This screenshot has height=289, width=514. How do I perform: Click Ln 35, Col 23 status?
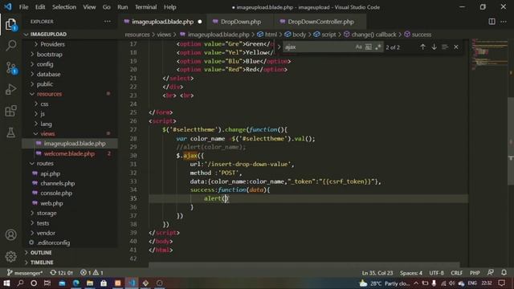(377, 273)
